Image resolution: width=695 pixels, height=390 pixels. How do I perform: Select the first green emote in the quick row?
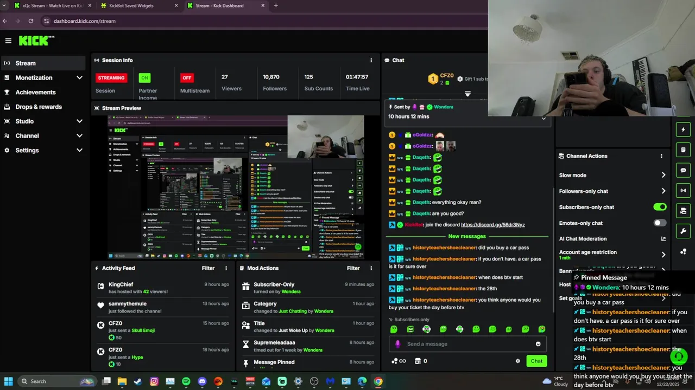click(394, 329)
